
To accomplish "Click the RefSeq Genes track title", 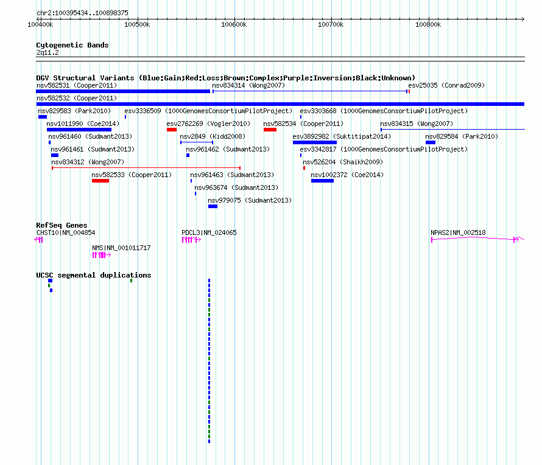I will (62, 225).
